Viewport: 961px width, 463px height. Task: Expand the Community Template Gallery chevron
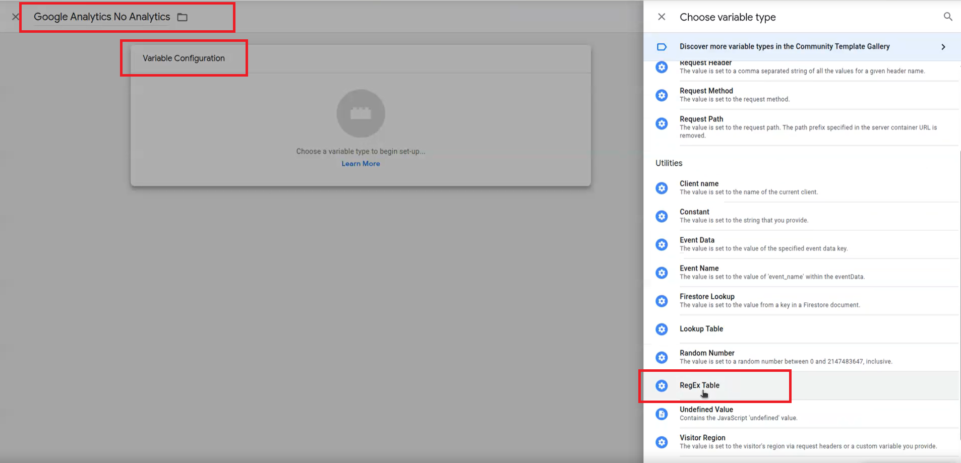coord(943,47)
